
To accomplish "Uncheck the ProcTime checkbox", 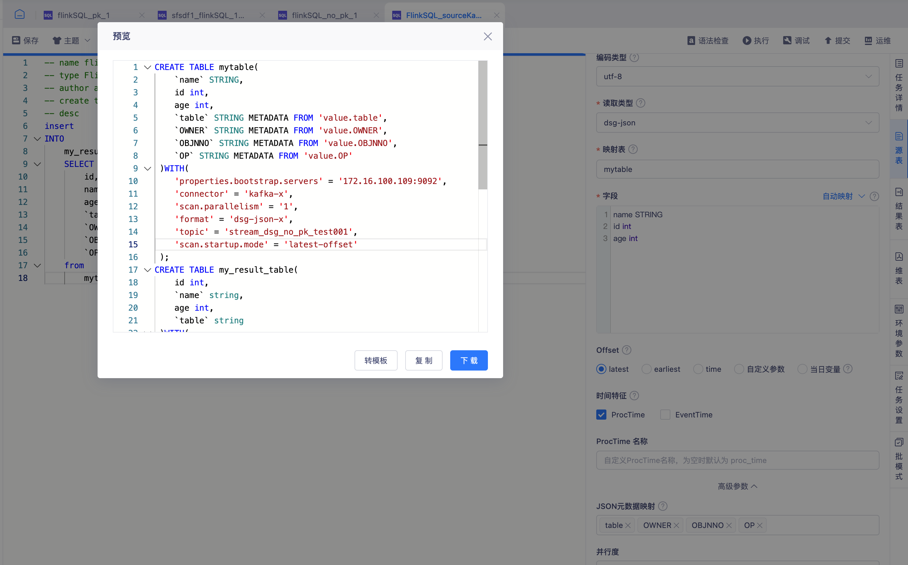I will pos(601,415).
